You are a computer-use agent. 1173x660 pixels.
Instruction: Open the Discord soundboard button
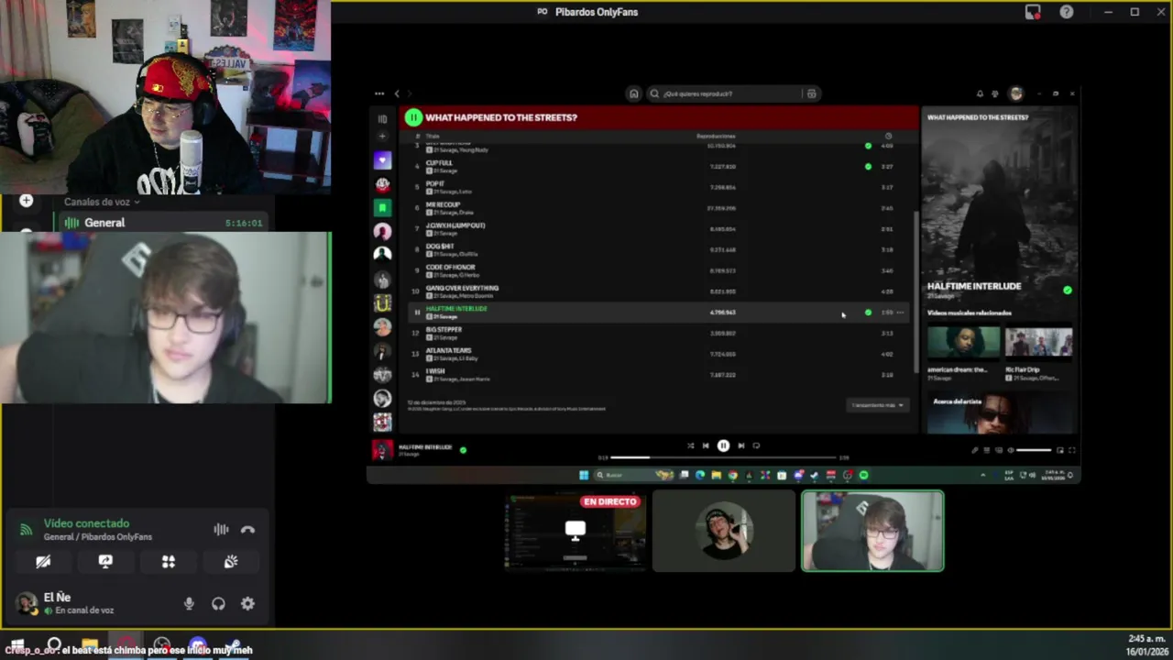[231, 561]
